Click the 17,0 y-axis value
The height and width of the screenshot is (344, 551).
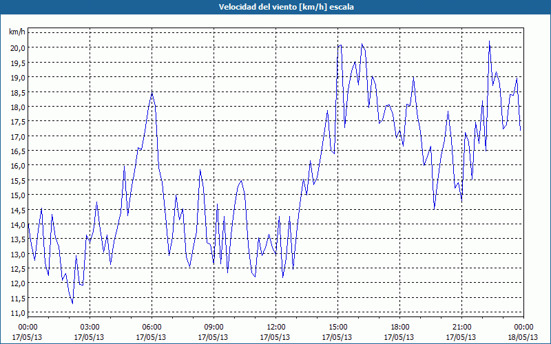pyautogui.click(x=19, y=136)
